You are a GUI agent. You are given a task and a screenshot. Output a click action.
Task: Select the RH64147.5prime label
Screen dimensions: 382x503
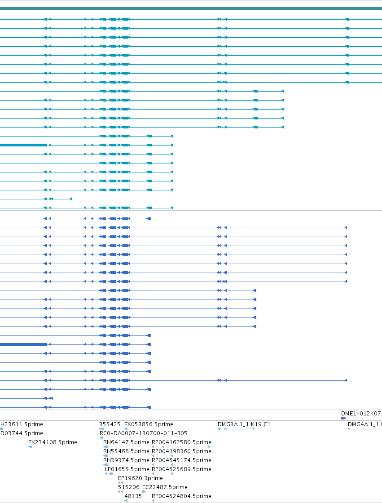pyautogui.click(x=126, y=442)
